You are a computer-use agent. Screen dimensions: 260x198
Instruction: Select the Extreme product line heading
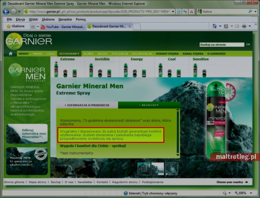tap(67, 59)
